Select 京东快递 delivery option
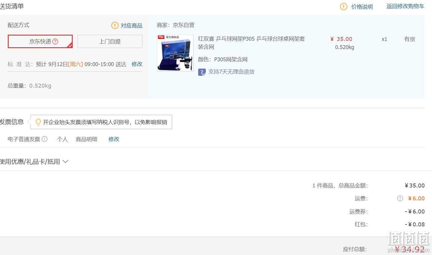The image size is (432, 255). click(40, 42)
